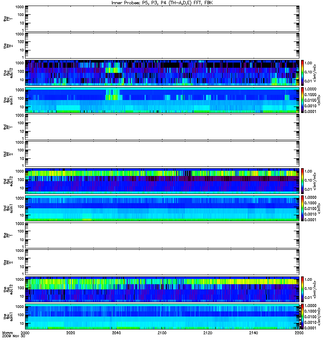This screenshot has width=324, height=345.
Task: Click the tha fbk scm1 color bar
Action: click(302, 100)
